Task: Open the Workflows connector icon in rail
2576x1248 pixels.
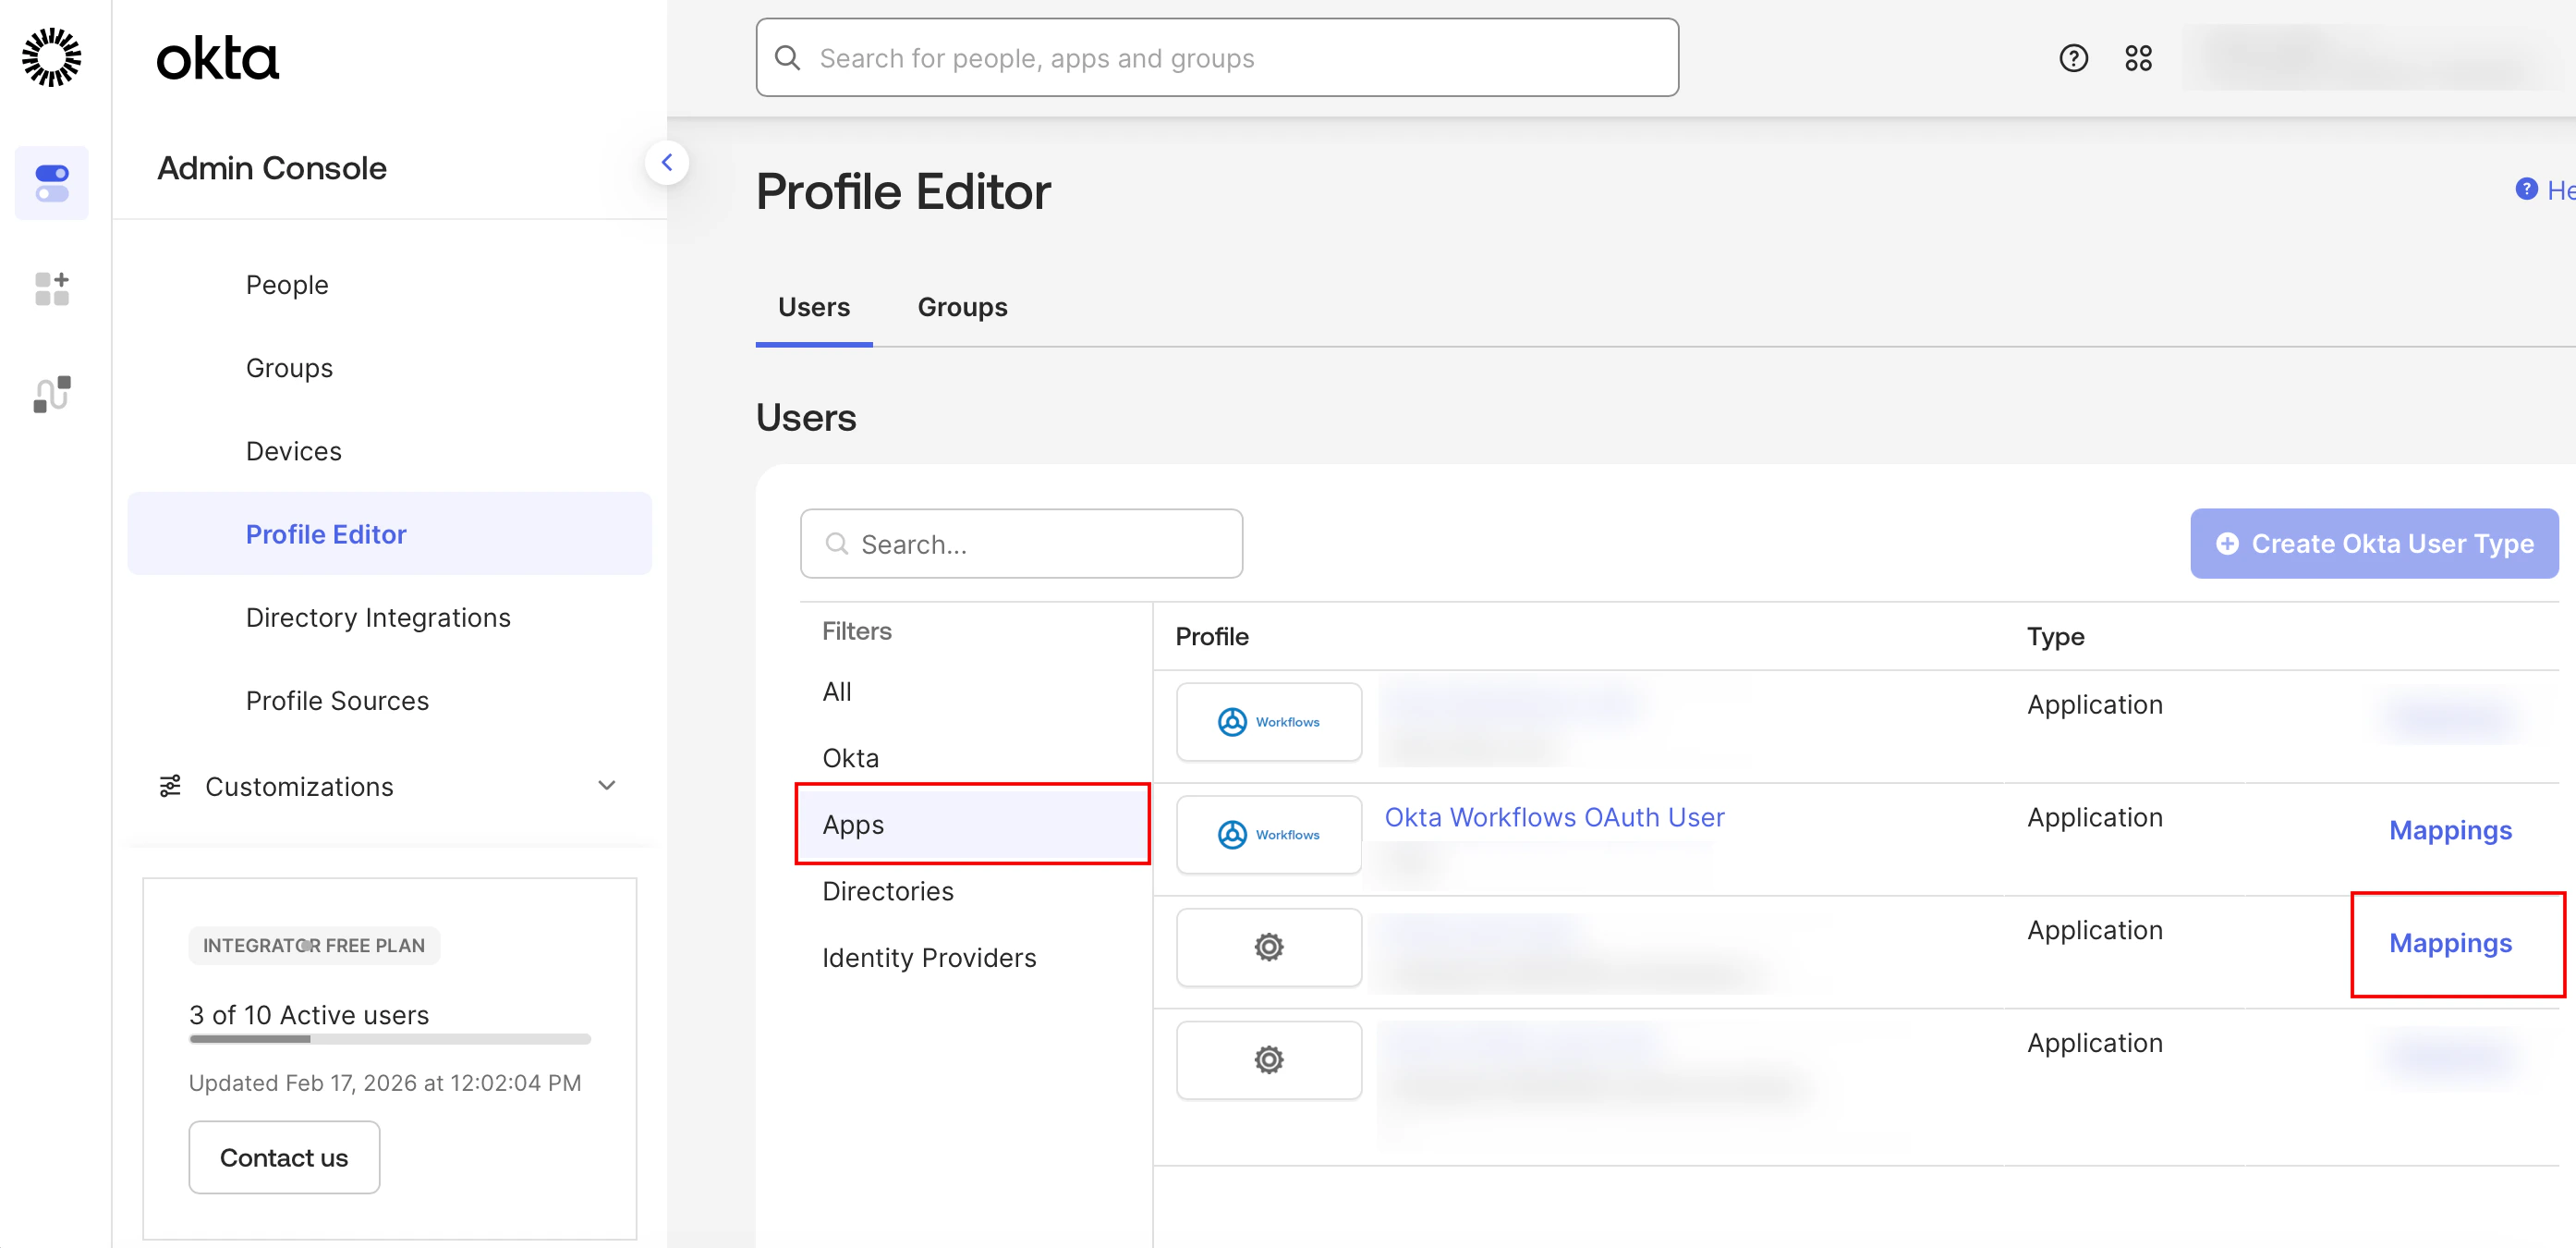Action: pyautogui.click(x=51, y=395)
